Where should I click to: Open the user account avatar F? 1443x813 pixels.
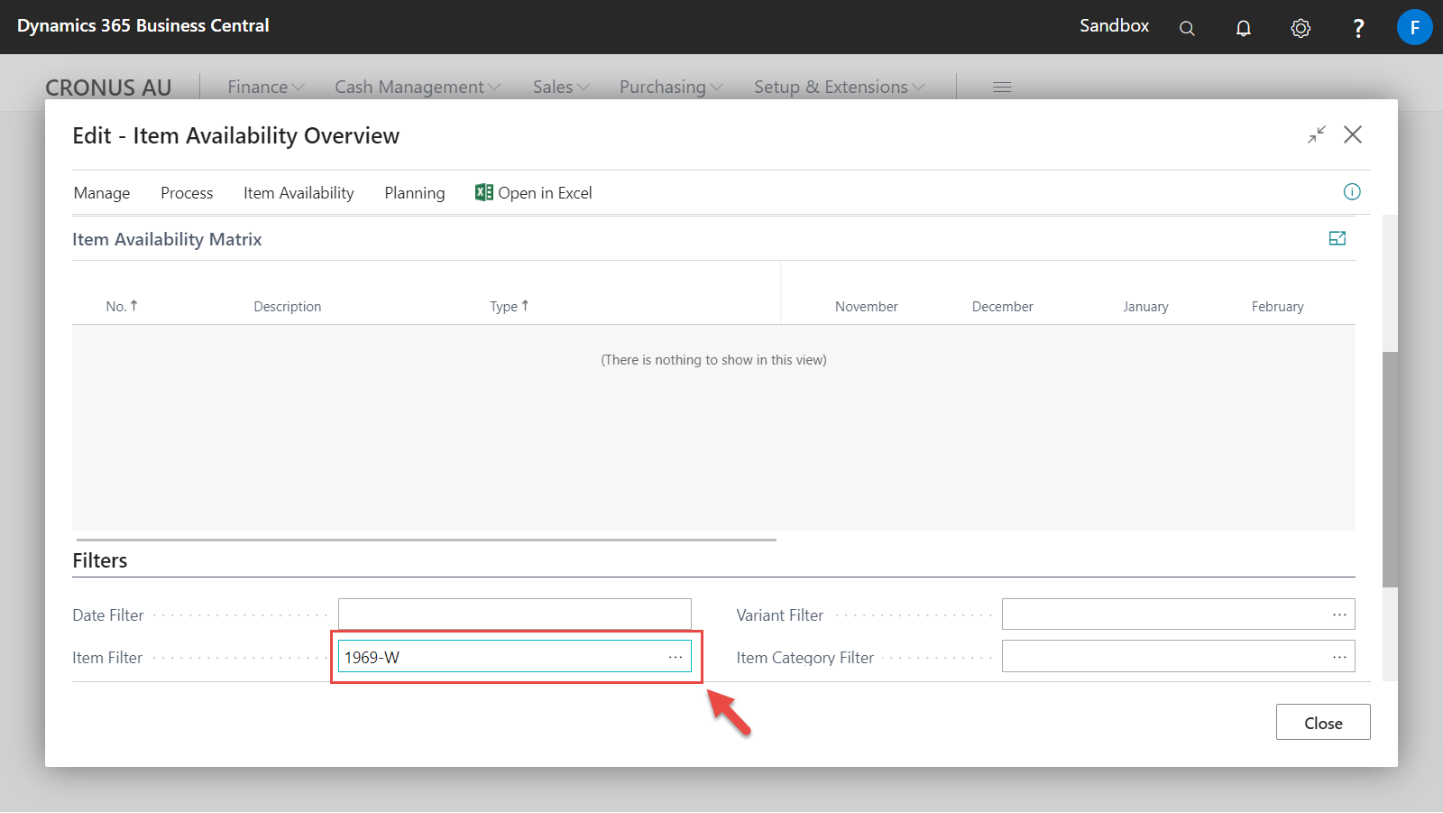click(x=1414, y=27)
